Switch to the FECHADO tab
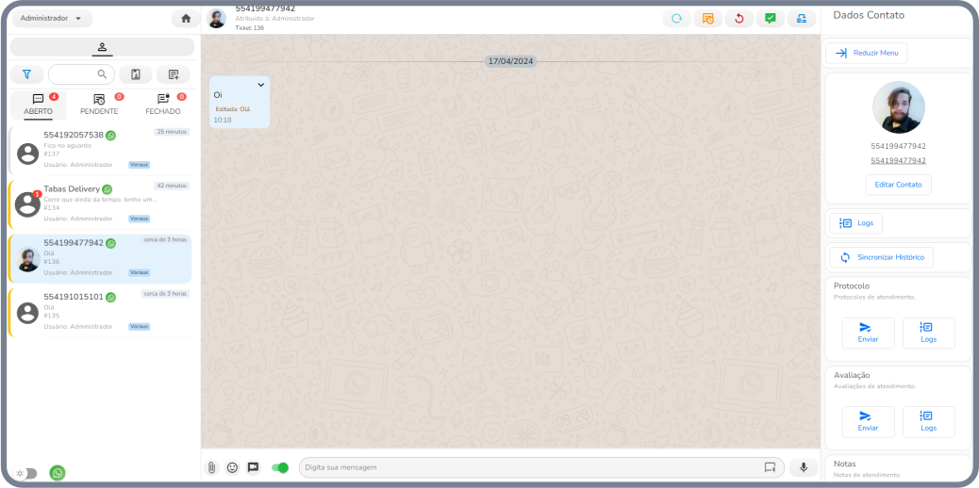The width and height of the screenshot is (979, 488). 163,105
